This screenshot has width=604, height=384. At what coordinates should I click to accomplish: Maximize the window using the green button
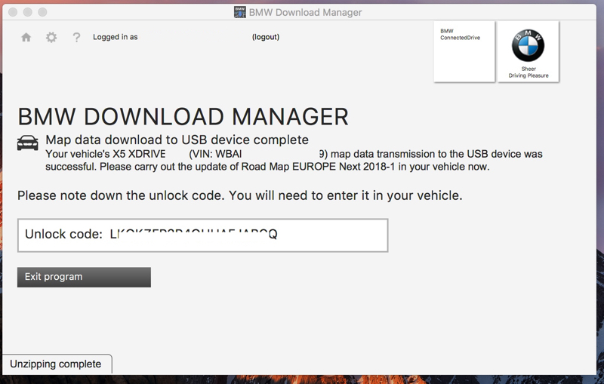[42, 12]
